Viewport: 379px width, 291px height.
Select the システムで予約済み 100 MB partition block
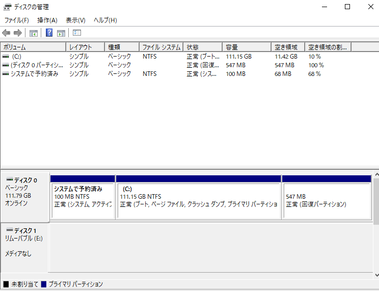click(x=83, y=197)
